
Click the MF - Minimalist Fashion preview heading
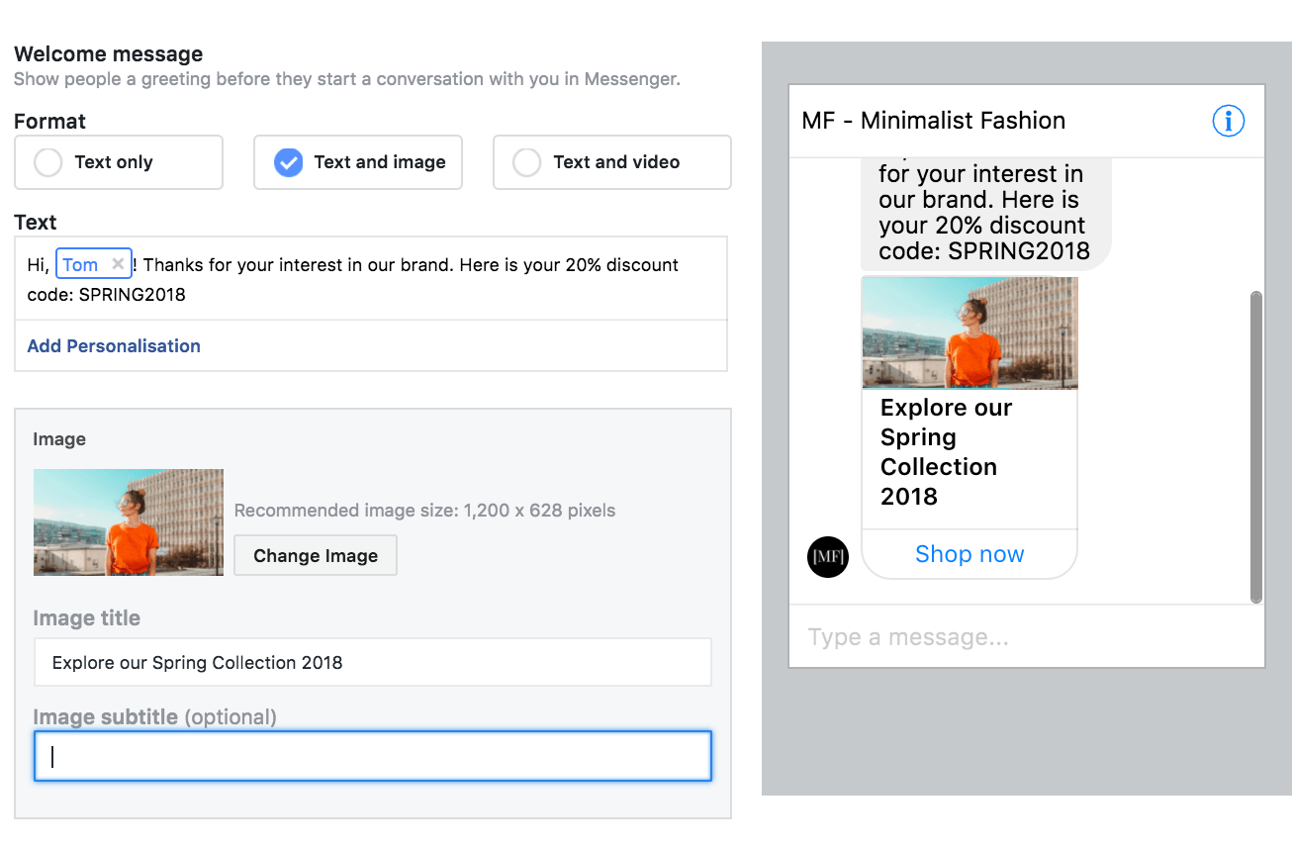pyautogui.click(x=933, y=121)
